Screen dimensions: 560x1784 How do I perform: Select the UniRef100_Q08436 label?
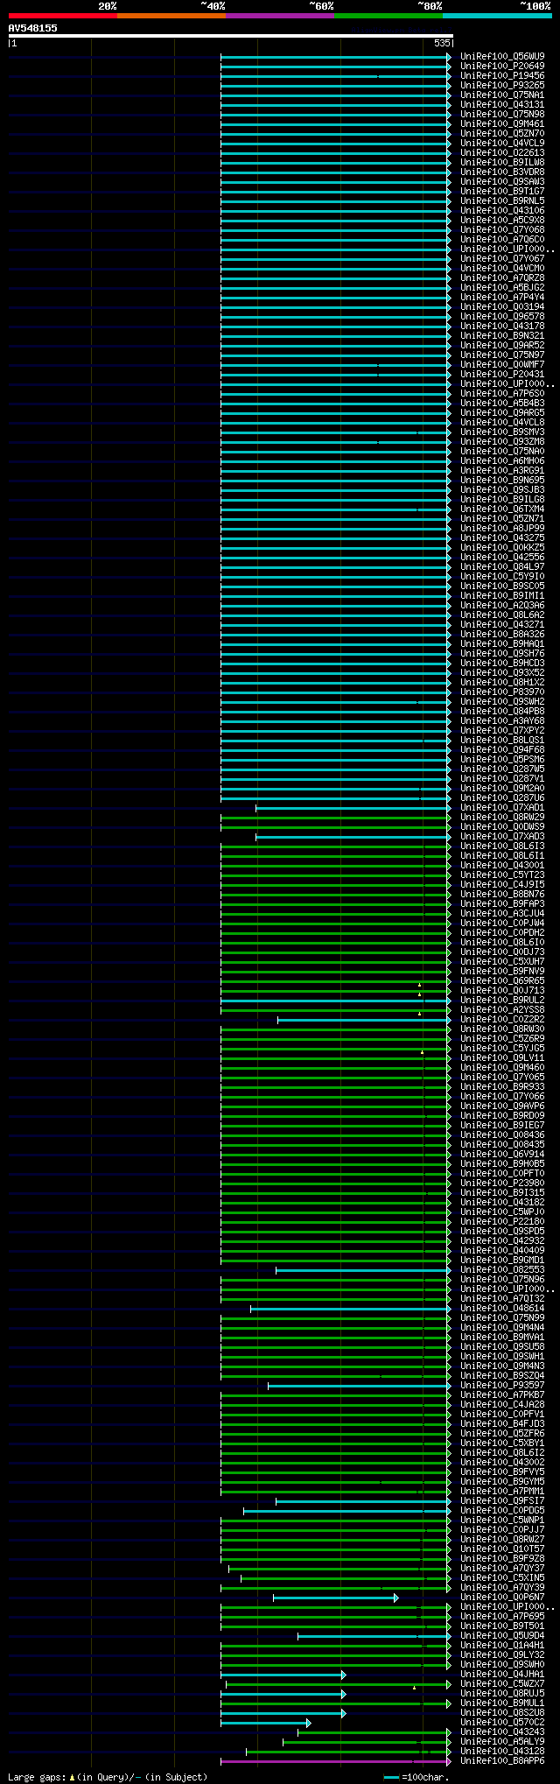click(502, 1134)
